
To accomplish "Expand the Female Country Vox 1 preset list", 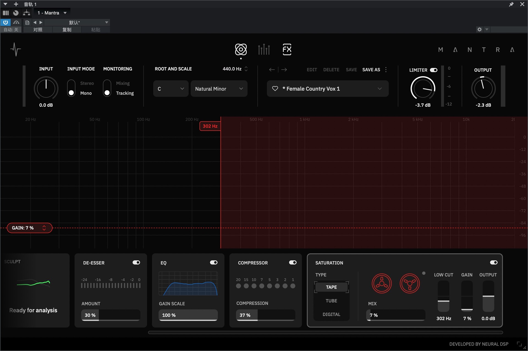I will pos(380,89).
